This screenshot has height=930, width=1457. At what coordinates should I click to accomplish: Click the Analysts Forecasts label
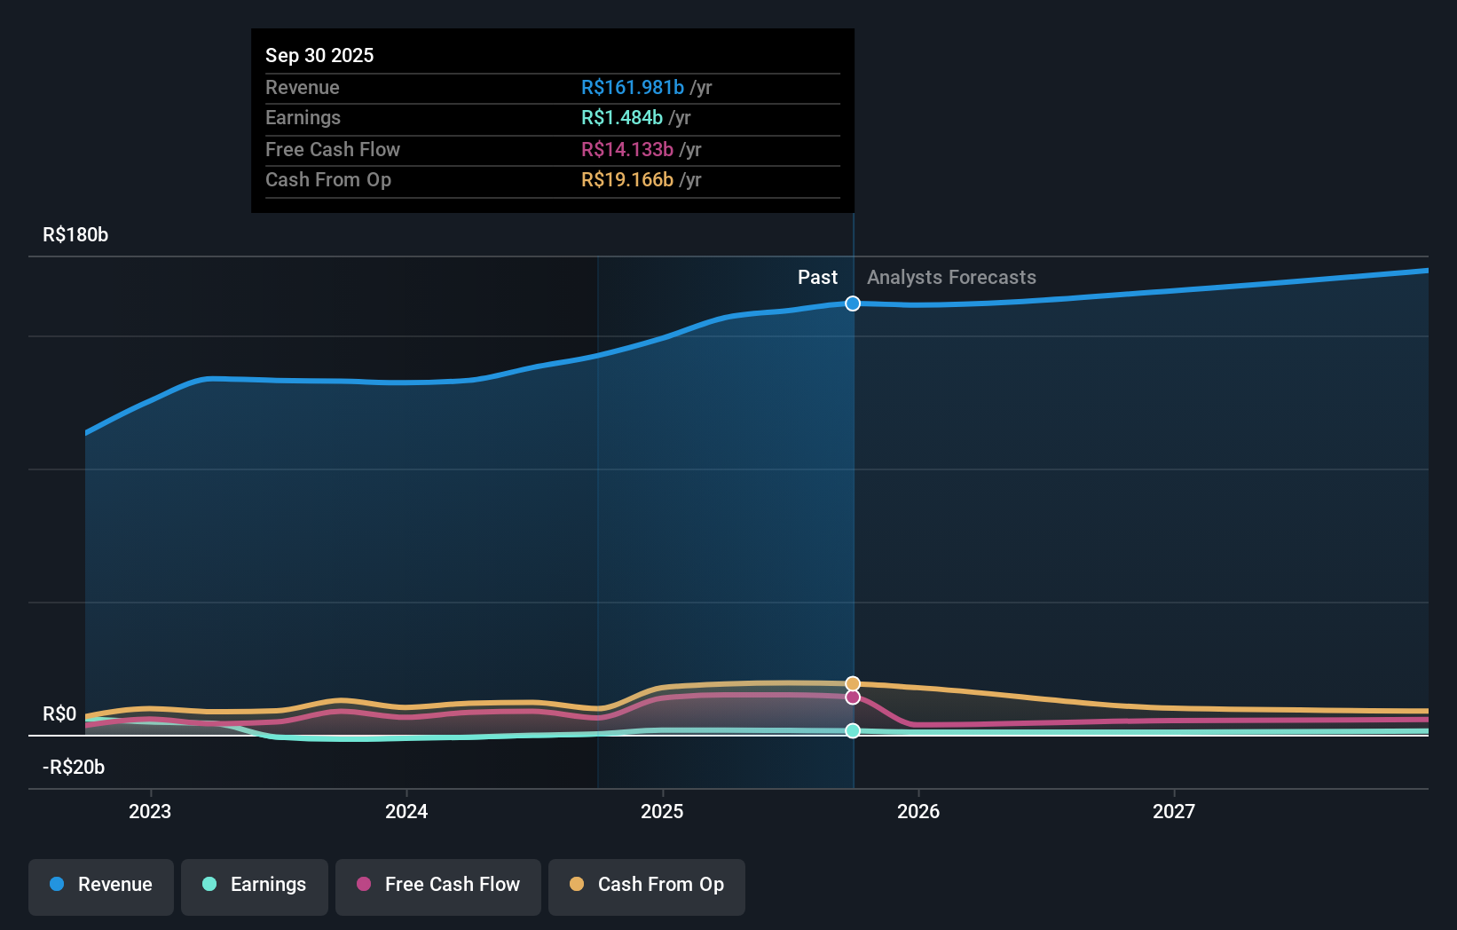pyautogui.click(x=950, y=277)
